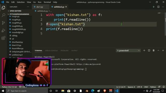Open the Go menu

tap(34, 2)
